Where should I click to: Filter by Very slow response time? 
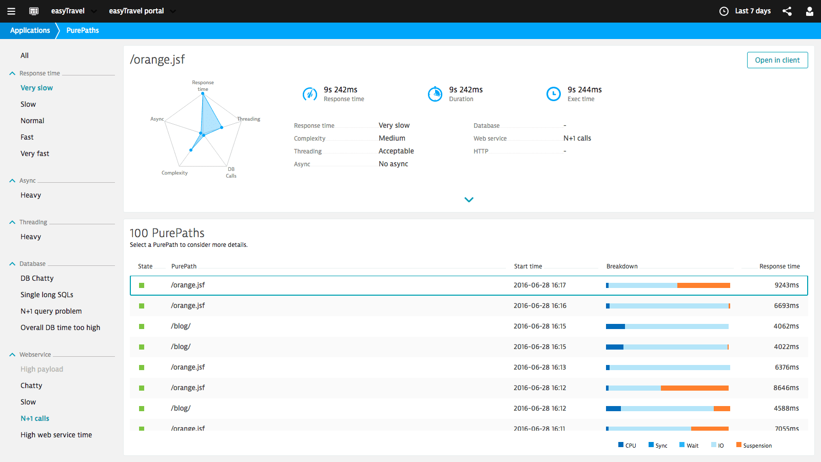(x=36, y=88)
